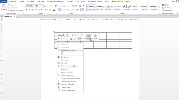Open the Найти find dropdown arrow
This screenshot has width=179, height=100.
coord(170,5)
